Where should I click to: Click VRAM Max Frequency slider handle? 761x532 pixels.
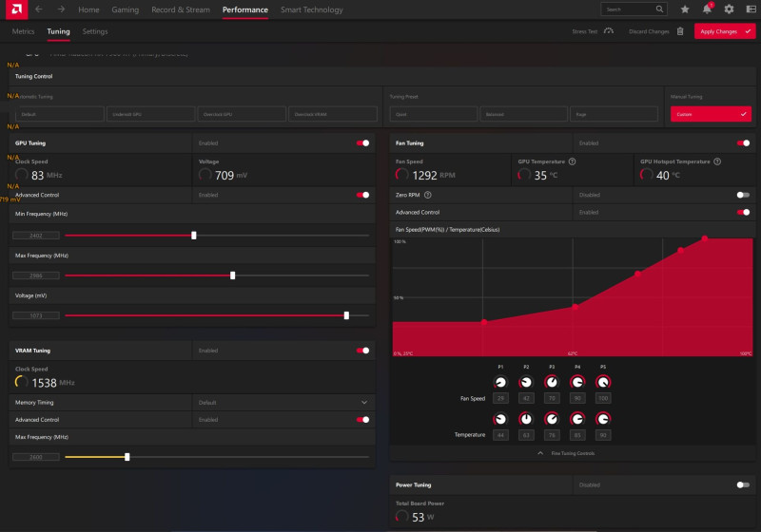coord(127,457)
